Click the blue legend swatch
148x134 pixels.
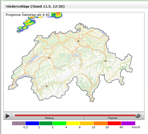pos(32,123)
